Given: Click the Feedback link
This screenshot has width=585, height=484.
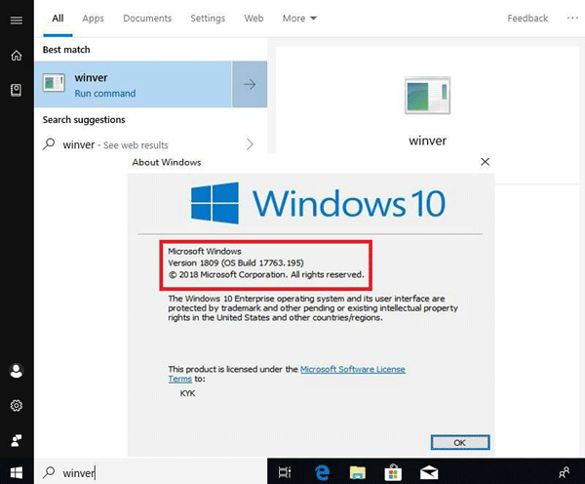Looking at the screenshot, I should pos(527,19).
